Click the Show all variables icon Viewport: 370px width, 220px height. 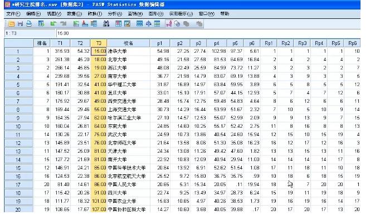pyautogui.click(x=187, y=24)
